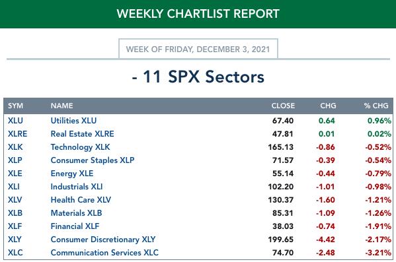Click the XLV symbol link
The width and height of the screenshot is (396, 262).
[15, 200]
